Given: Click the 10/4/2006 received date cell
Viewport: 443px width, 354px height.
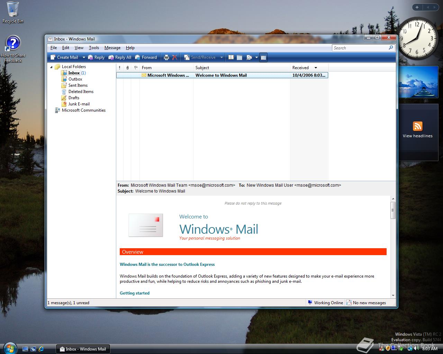Looking at the screenshot, I should coord(309,75).
